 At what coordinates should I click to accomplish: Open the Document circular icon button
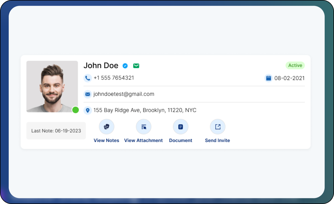[x=180, y=127]
